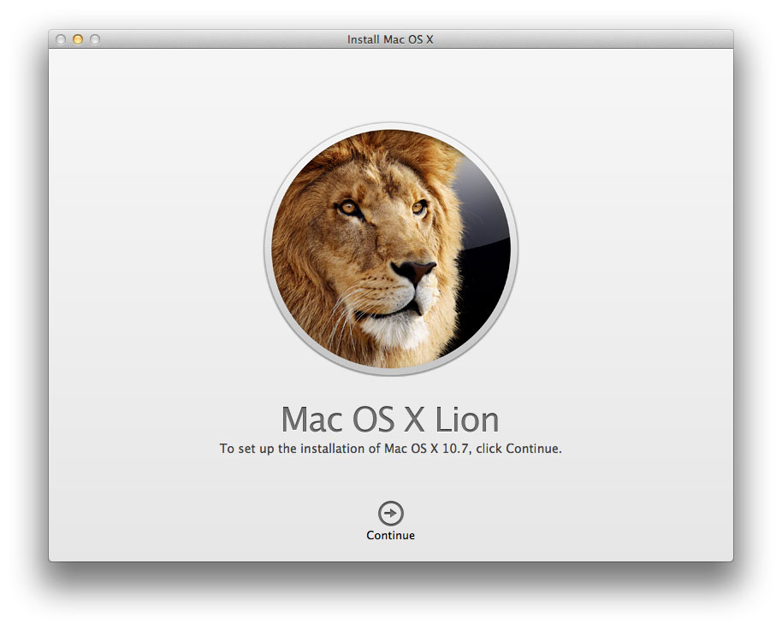Screen dimensions: 782x629
Task: Click the disabled close button in the title bar
Action: [x=61, y=39]
